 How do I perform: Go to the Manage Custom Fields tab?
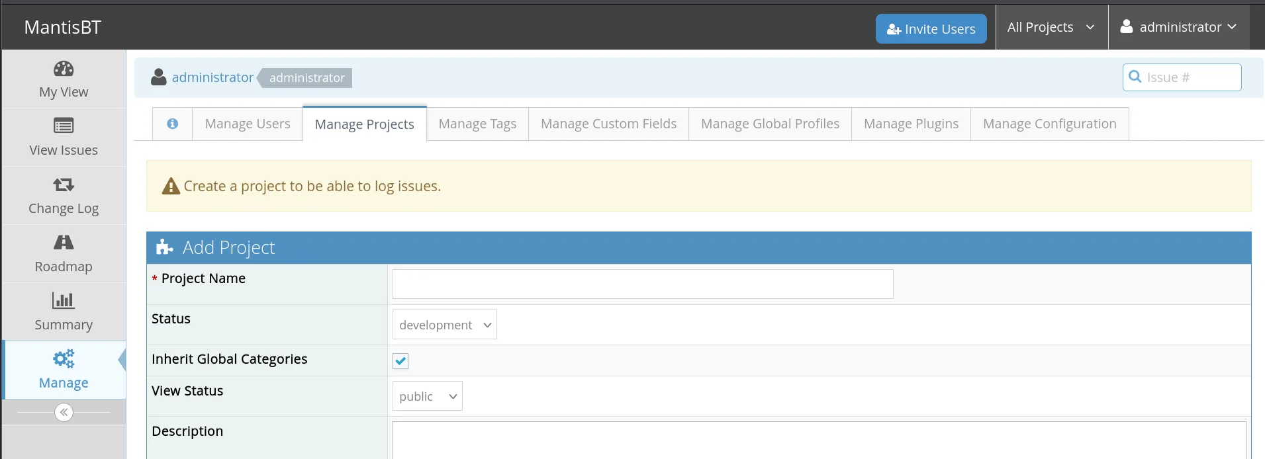(x=609, y=124)
